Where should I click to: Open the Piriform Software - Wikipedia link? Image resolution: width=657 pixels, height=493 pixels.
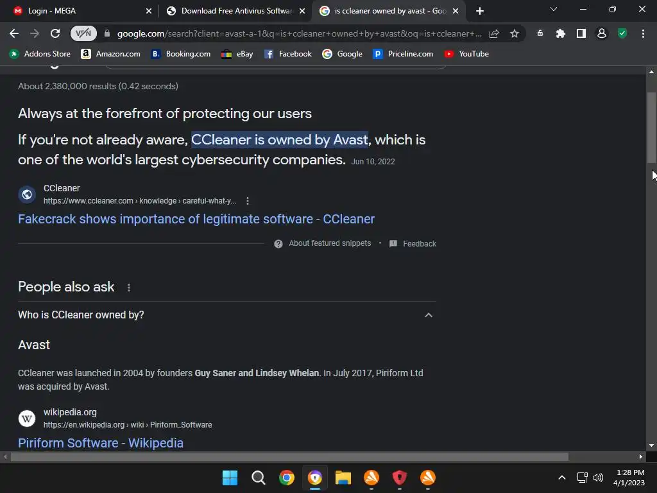pos(101,443)
